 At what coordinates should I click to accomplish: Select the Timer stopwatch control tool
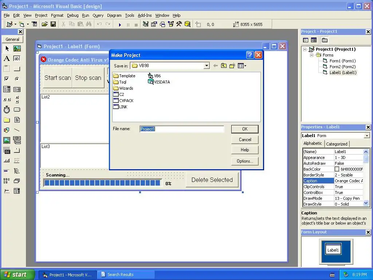pos(7,109)
